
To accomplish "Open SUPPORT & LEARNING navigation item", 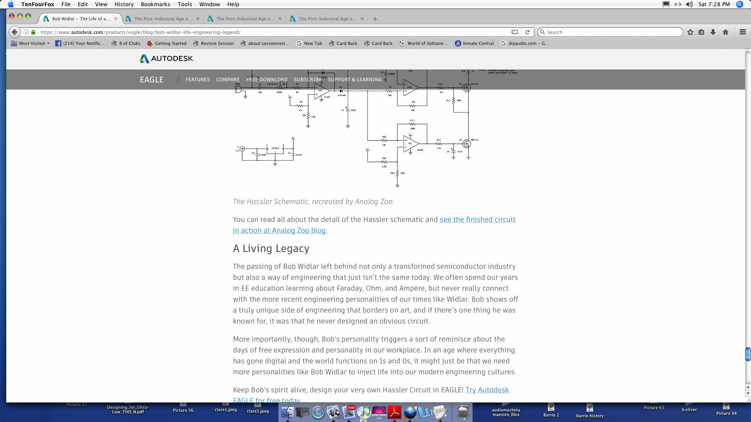I will pos(355,80).
